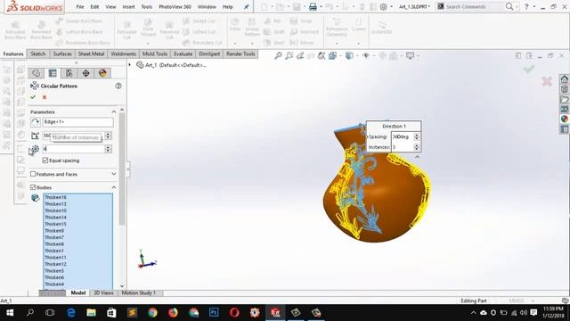
Task: Click the Options gear icon
Action: (383, 6)
